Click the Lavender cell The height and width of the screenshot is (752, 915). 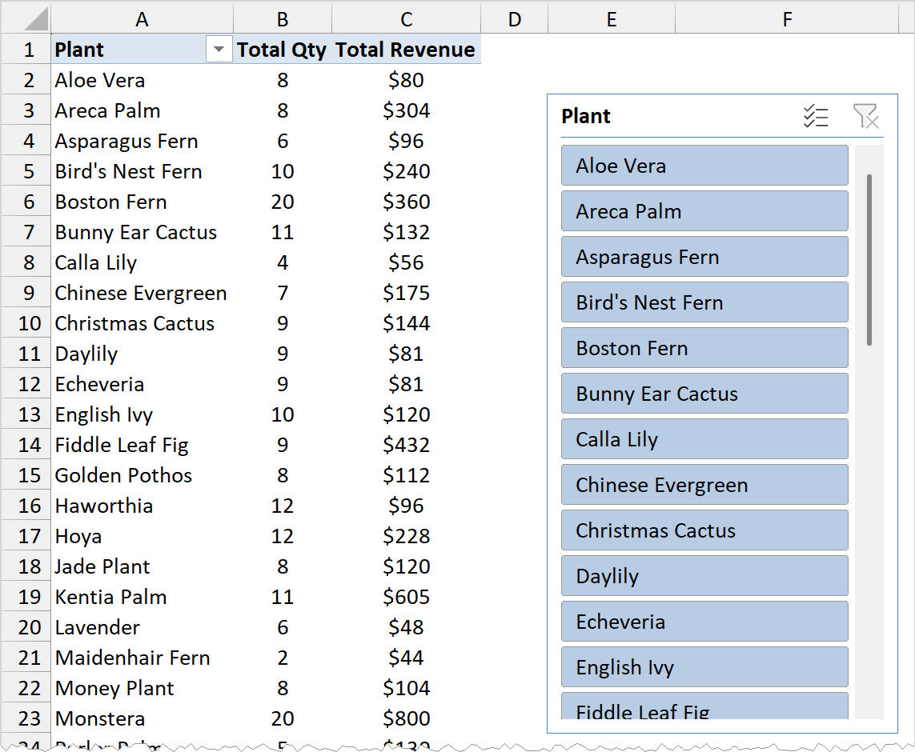[142, 627]
